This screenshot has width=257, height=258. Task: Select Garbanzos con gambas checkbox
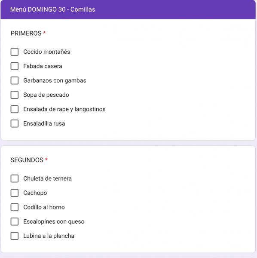(x=15, y=80)
